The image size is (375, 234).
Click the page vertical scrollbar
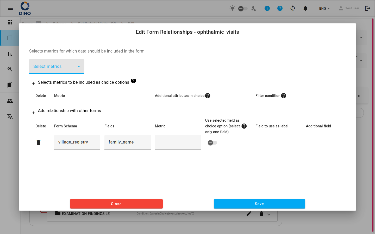pos(373,125)
